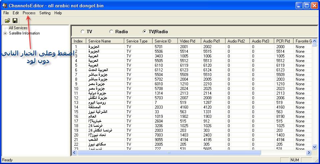
Task: Click the horizontal scrollbar thumb
Action: [x=169, y=152]
